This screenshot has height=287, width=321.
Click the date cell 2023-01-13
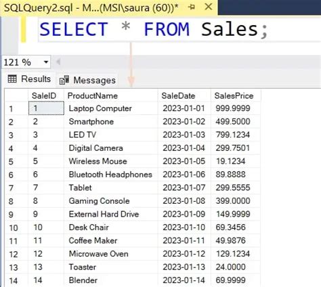click(184, 267)
